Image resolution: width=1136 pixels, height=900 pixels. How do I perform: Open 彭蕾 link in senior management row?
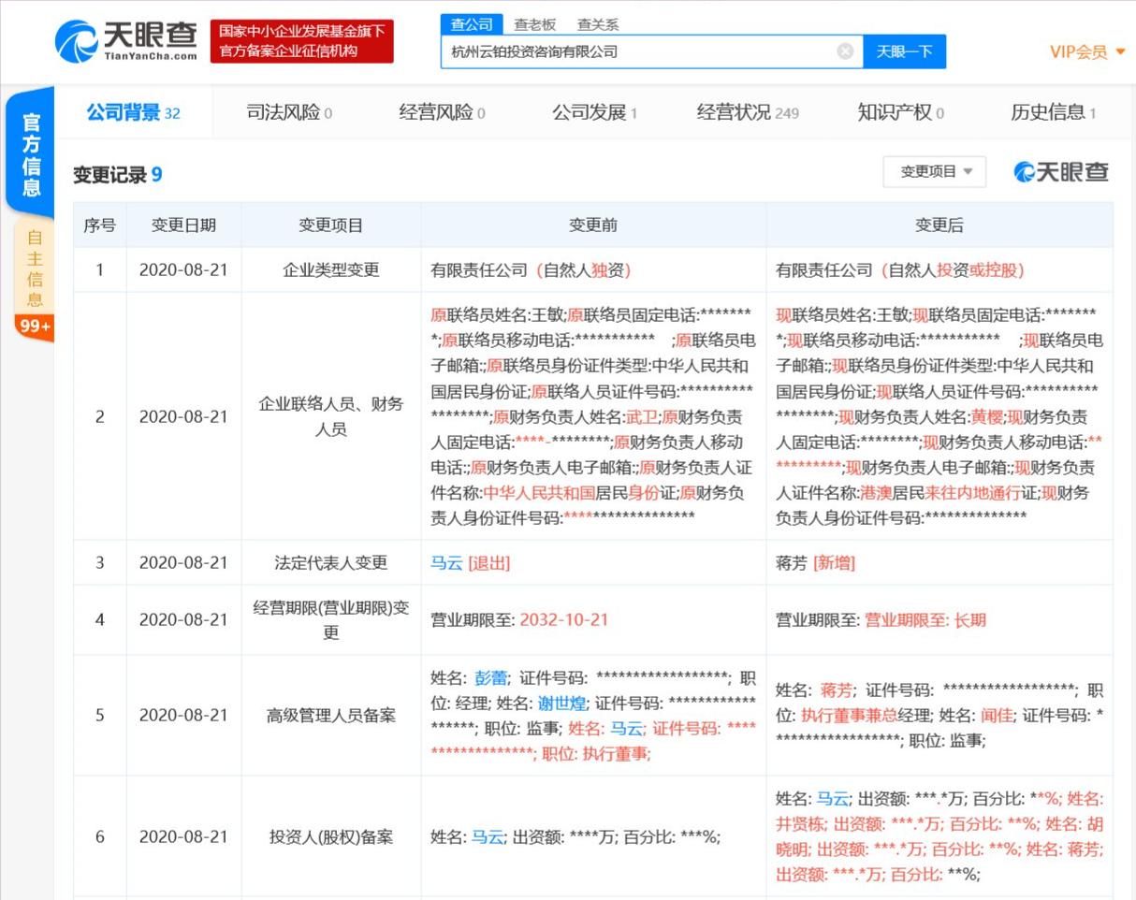click(x=491, y=678)
